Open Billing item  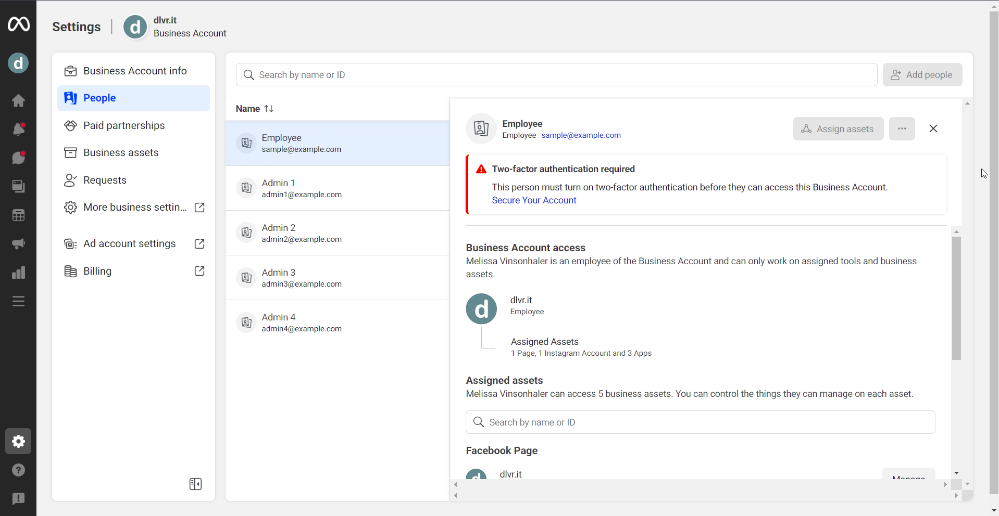[x=134, y=271]
